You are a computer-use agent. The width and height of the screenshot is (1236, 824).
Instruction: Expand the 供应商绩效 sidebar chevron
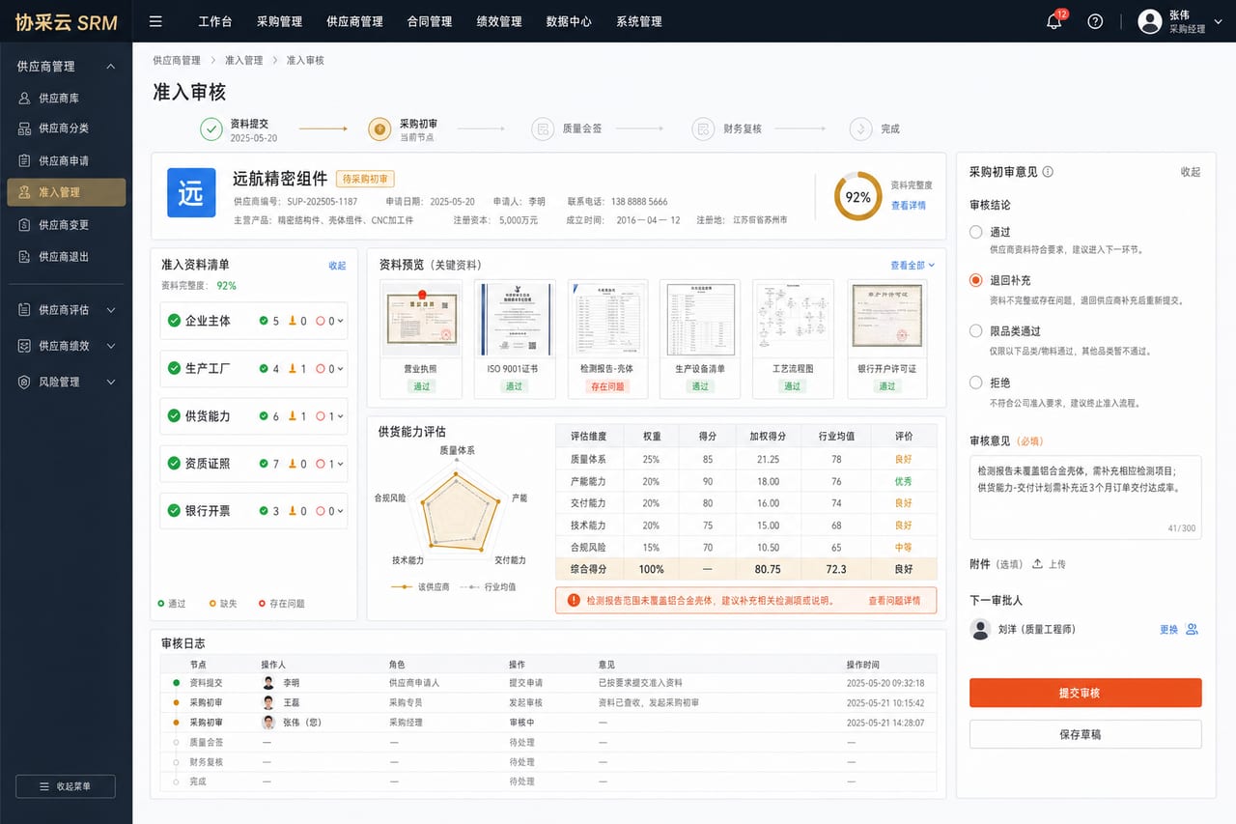(111, 346)
